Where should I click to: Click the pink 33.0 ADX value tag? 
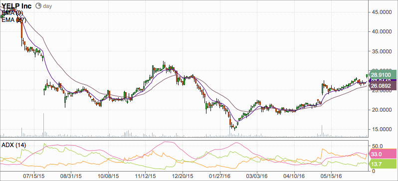(383, 154)
